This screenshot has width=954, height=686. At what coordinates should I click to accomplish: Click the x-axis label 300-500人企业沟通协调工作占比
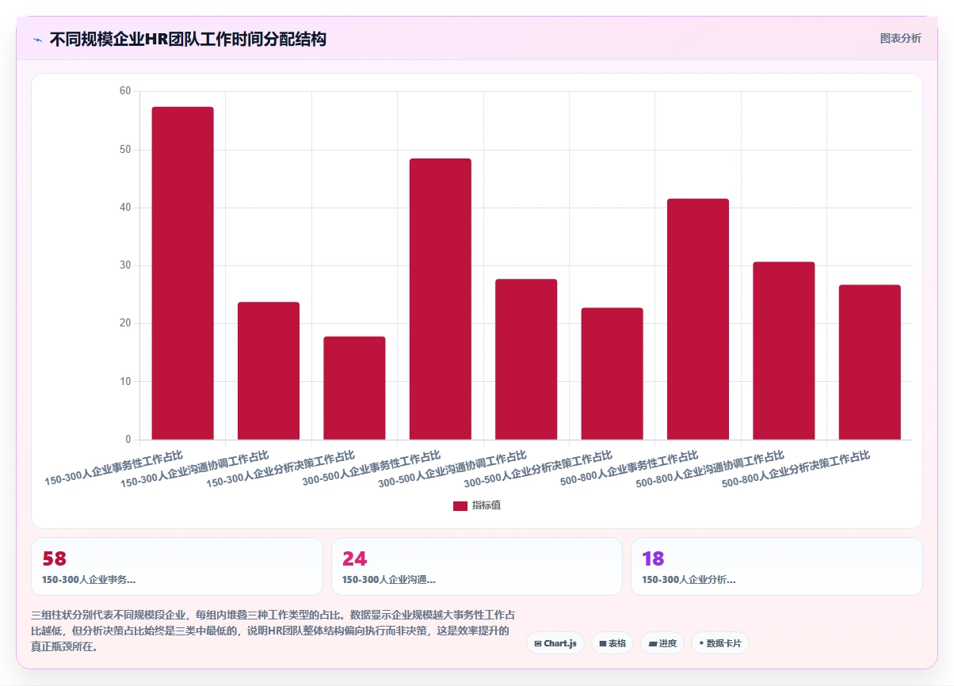click(x=452, y=468)
